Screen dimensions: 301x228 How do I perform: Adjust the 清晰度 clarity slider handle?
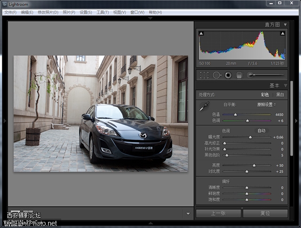click(x=247, y=188)
